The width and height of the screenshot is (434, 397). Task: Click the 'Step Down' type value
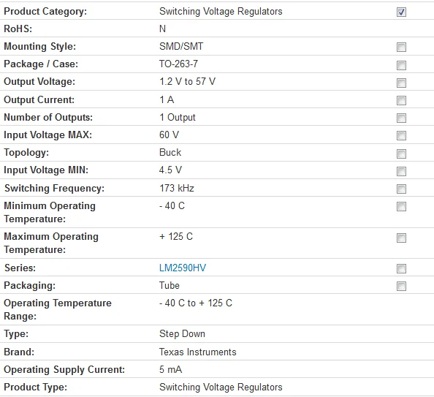tap(182, 334)
